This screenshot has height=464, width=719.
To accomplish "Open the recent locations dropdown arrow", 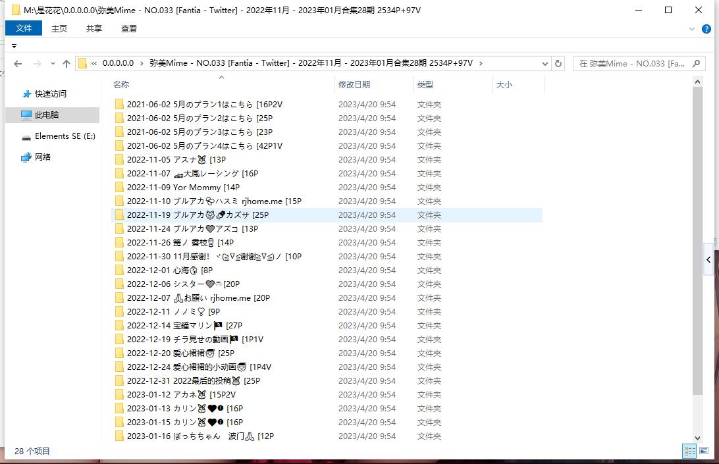I will point(51,63).
